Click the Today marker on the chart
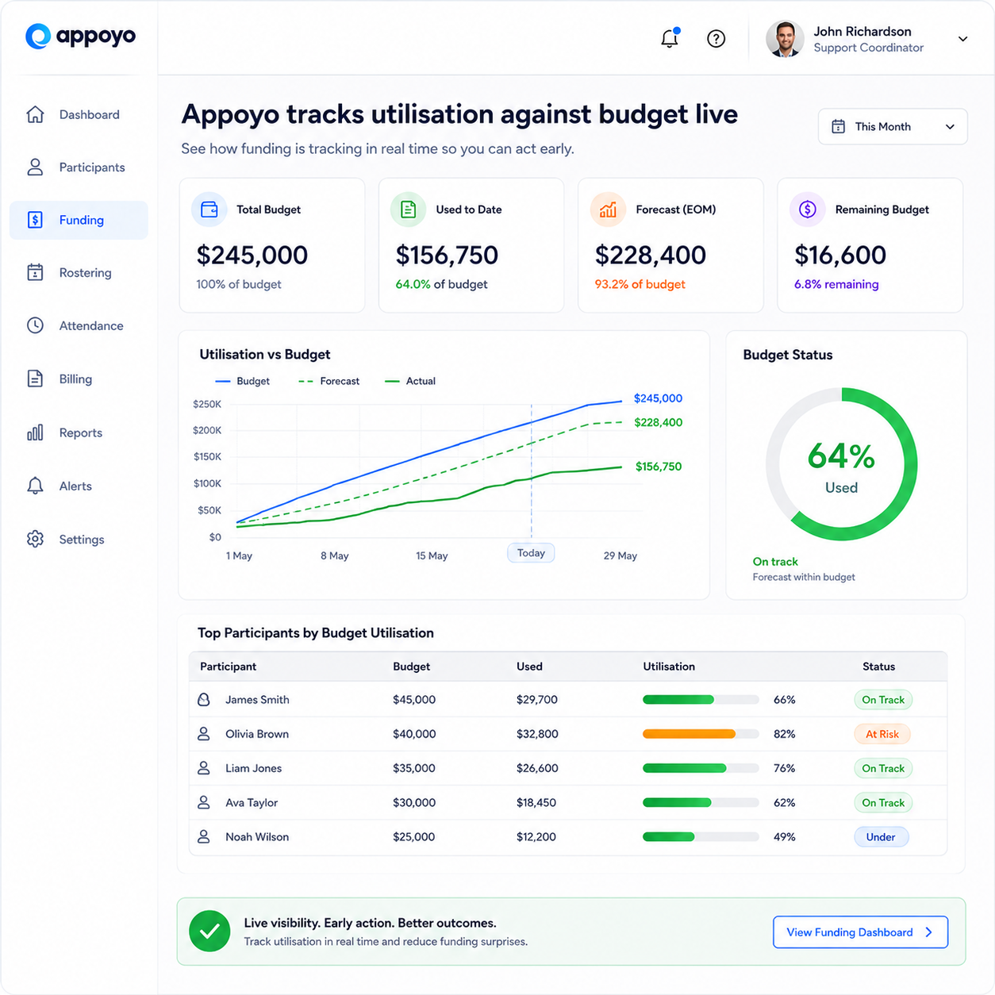995x995 pixels. click(x=531, y=553)
